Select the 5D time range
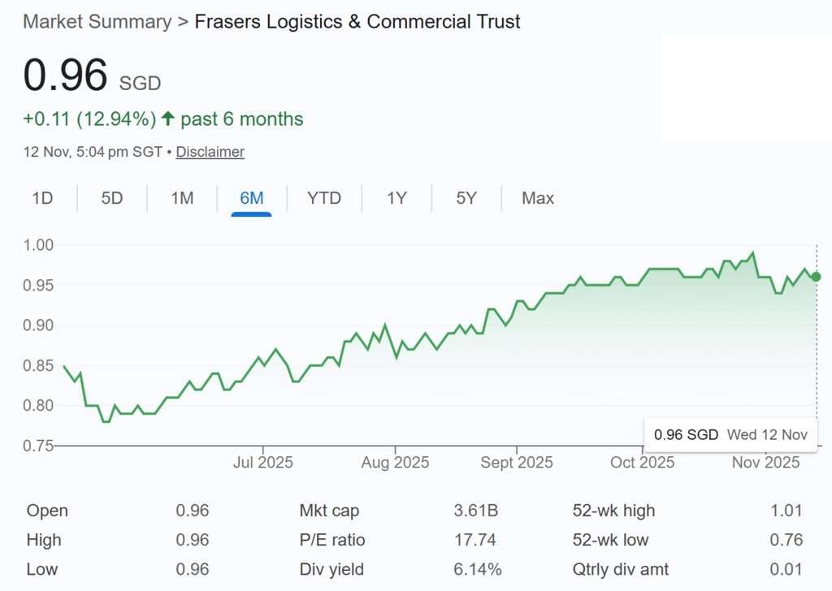Image resolution: width=832 pixels, height=591 pixels. 112,197
